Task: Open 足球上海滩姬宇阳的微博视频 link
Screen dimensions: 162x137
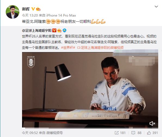Action: [x=100, y=48]
